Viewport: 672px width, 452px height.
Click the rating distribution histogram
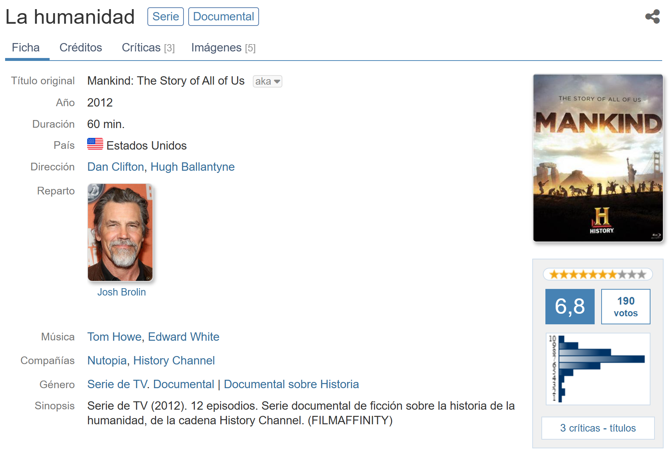click(598, 369)
